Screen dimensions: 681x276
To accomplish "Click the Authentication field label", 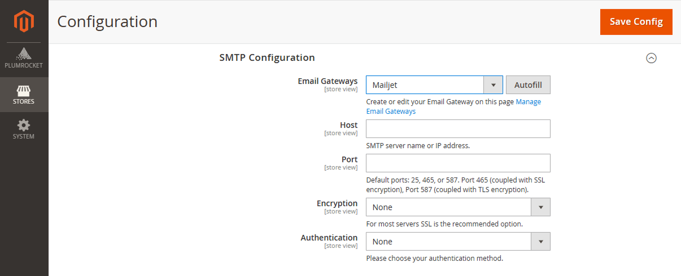I will 329,238.
